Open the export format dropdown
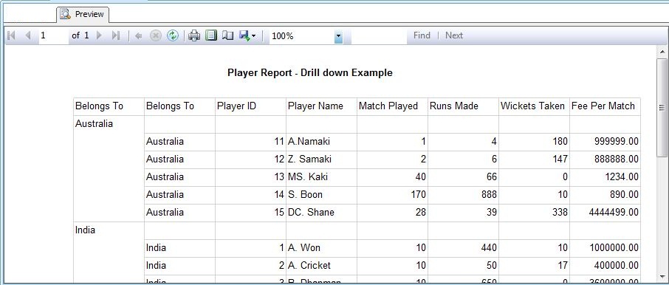 click(247, 36)
